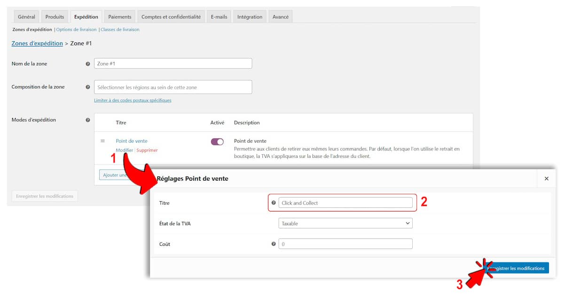
Task: Open the Avancé settings tab
Action: pyautogui.click(x=281, y=17)
